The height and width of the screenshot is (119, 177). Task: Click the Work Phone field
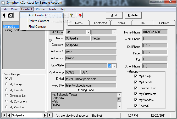(x=155, y=38)
